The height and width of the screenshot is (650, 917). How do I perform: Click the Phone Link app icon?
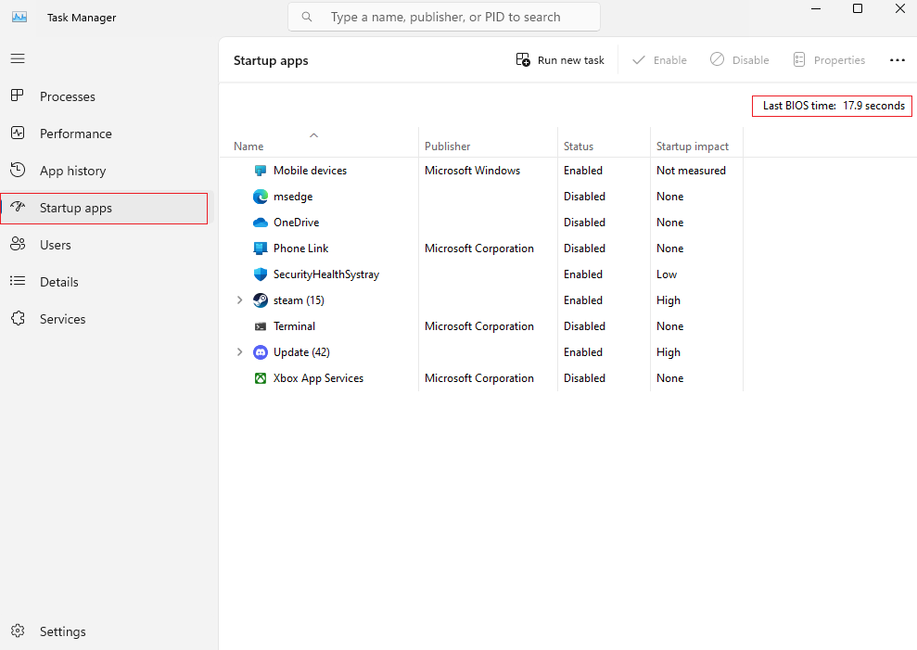pyautogui.click(x=261, y=249)
